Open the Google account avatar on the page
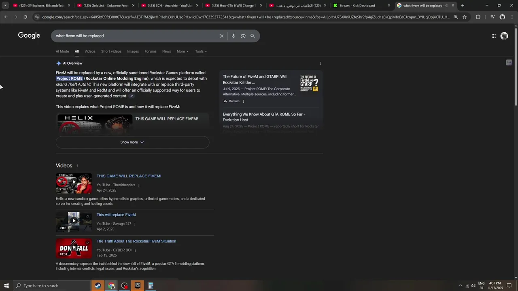This screenshot has width=518, height=291. [x=504, y=36]
